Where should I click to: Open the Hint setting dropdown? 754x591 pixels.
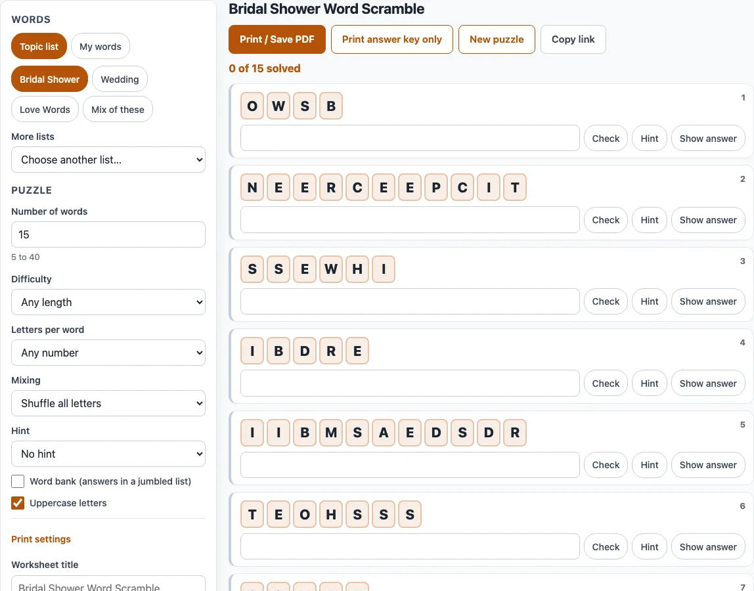(x=108, y=454)
